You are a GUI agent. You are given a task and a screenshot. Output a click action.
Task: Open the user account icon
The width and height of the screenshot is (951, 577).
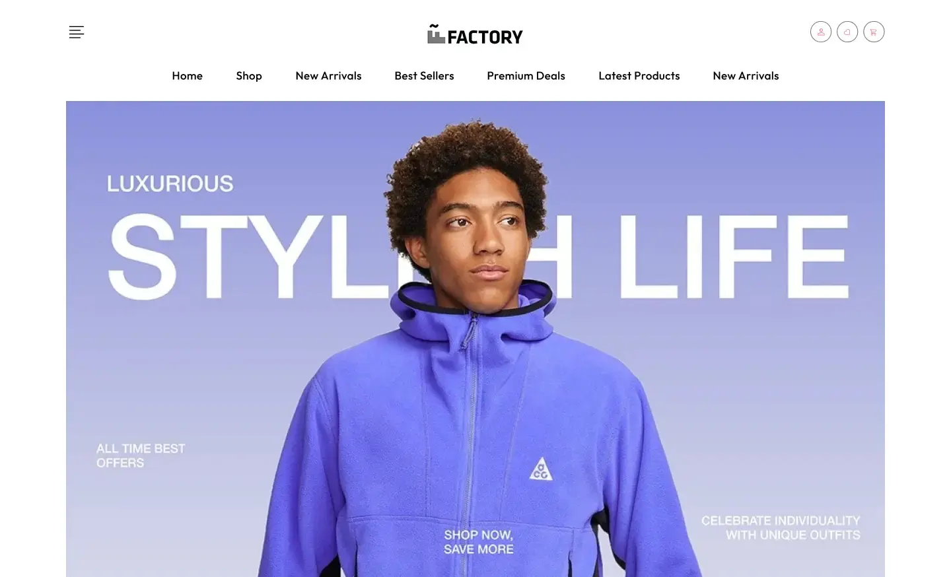[821, 32]
